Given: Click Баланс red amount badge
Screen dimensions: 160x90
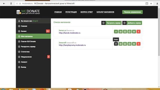Looking at the screenshot, I should (48, 31).
